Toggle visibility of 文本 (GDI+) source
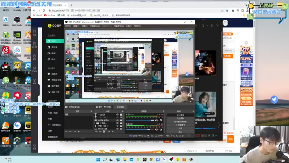Viewport: 289px width, 163px height. coord(117,126)
